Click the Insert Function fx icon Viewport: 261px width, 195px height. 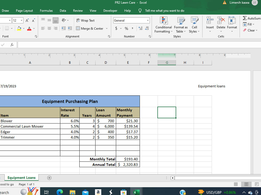pyautogui.click(x=12, y=45)
